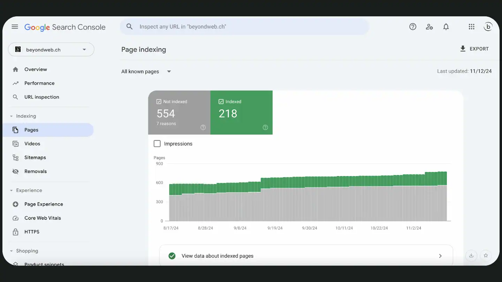Open URL inspection
Screen dimensions: 502x282
pyautogui.click(x=42, y=97)
